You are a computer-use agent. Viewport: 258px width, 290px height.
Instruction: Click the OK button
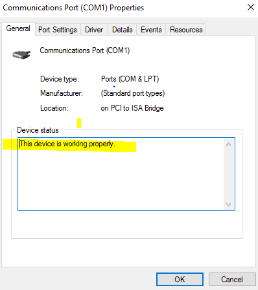tap(180, 280)
